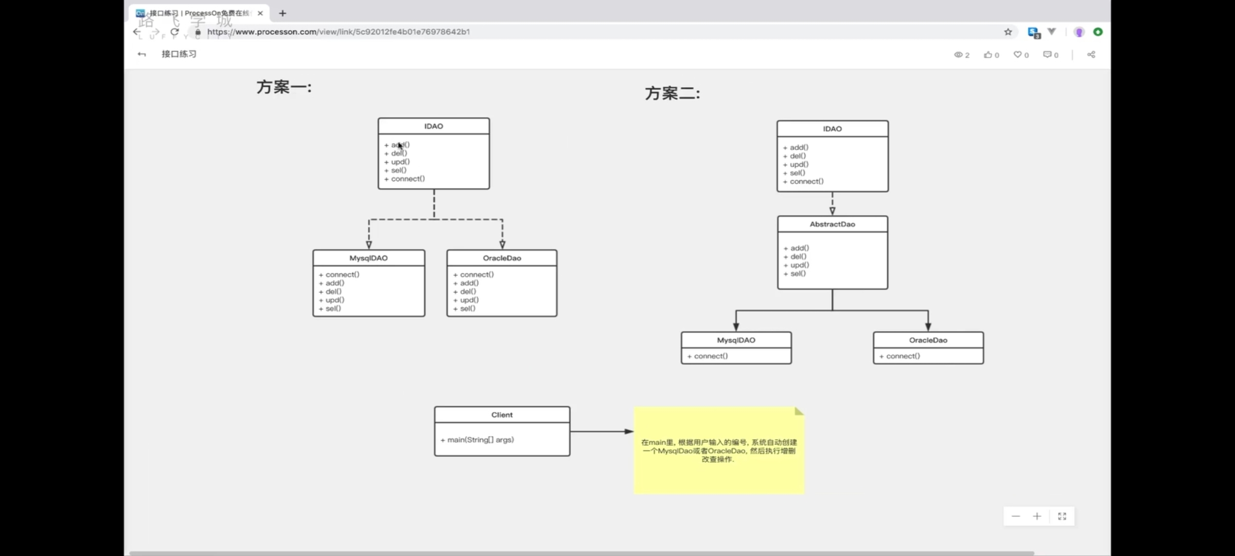Click the like thumbs-up icon

coord(987,55)
